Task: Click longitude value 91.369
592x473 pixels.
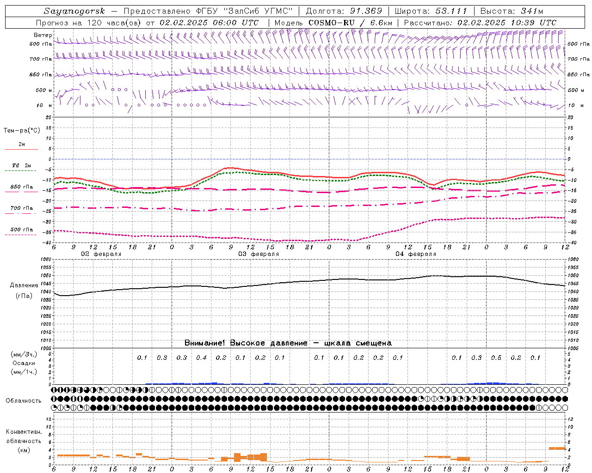Action: click(366, 11)
